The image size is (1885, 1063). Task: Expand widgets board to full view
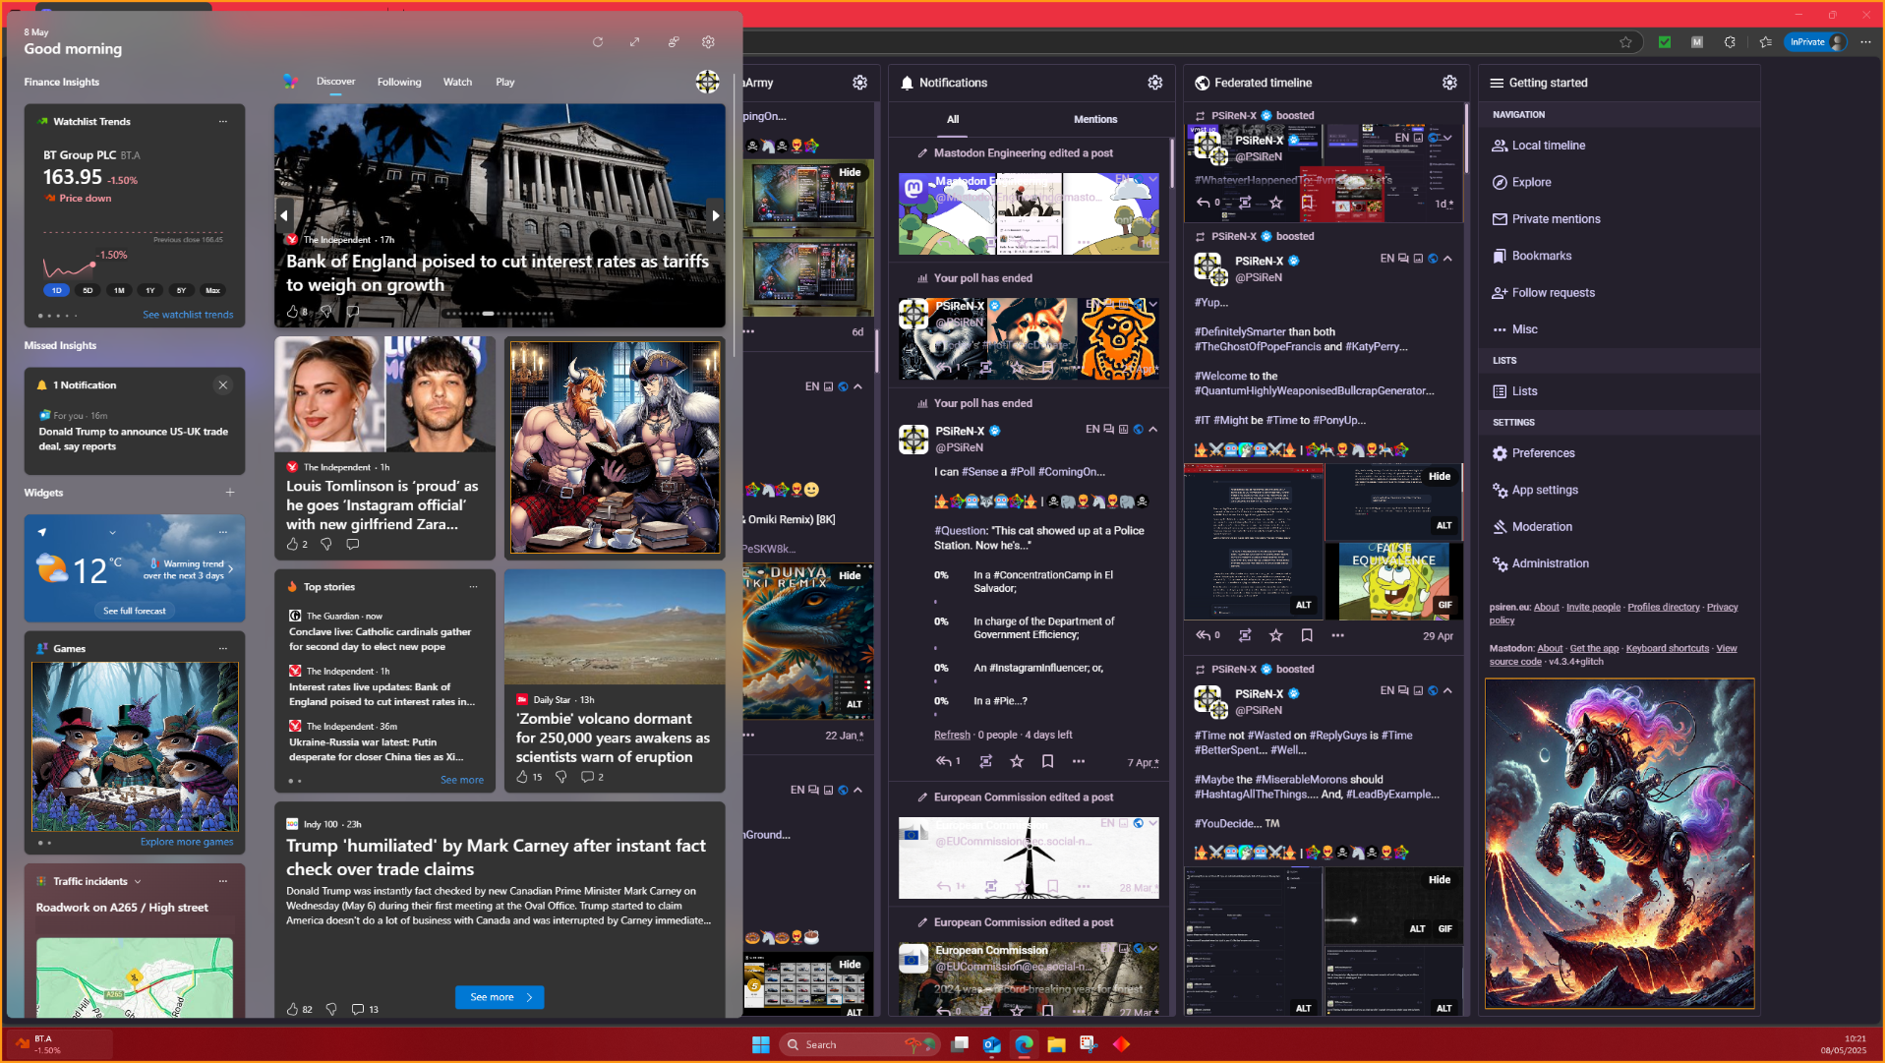coord(634,42)
